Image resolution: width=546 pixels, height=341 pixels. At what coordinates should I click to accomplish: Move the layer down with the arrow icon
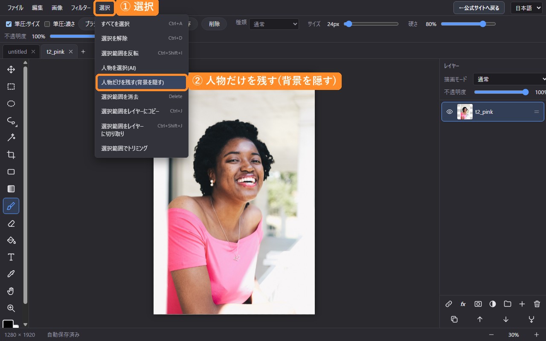click(x=506, y=319)
